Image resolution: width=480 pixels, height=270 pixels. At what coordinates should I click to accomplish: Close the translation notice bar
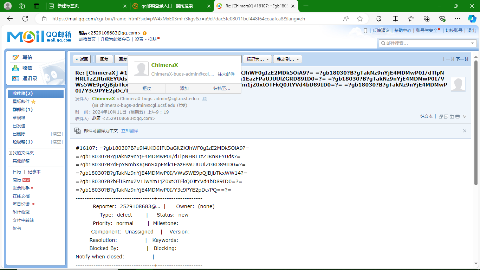tap(465, 131)
